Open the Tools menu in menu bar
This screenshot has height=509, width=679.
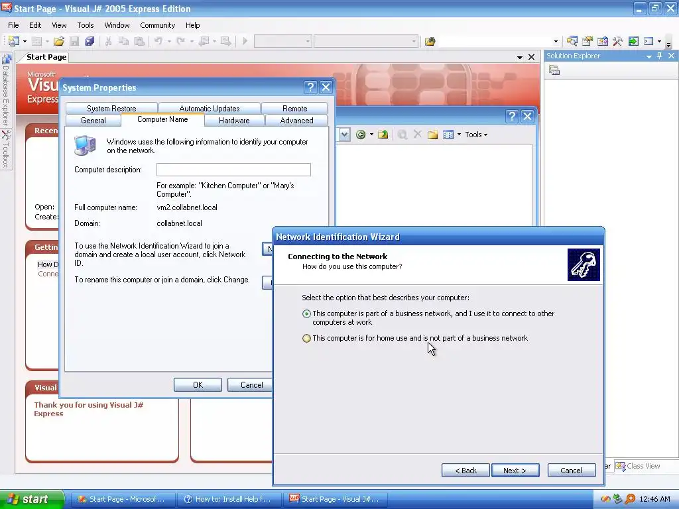(x=86, y=25)
